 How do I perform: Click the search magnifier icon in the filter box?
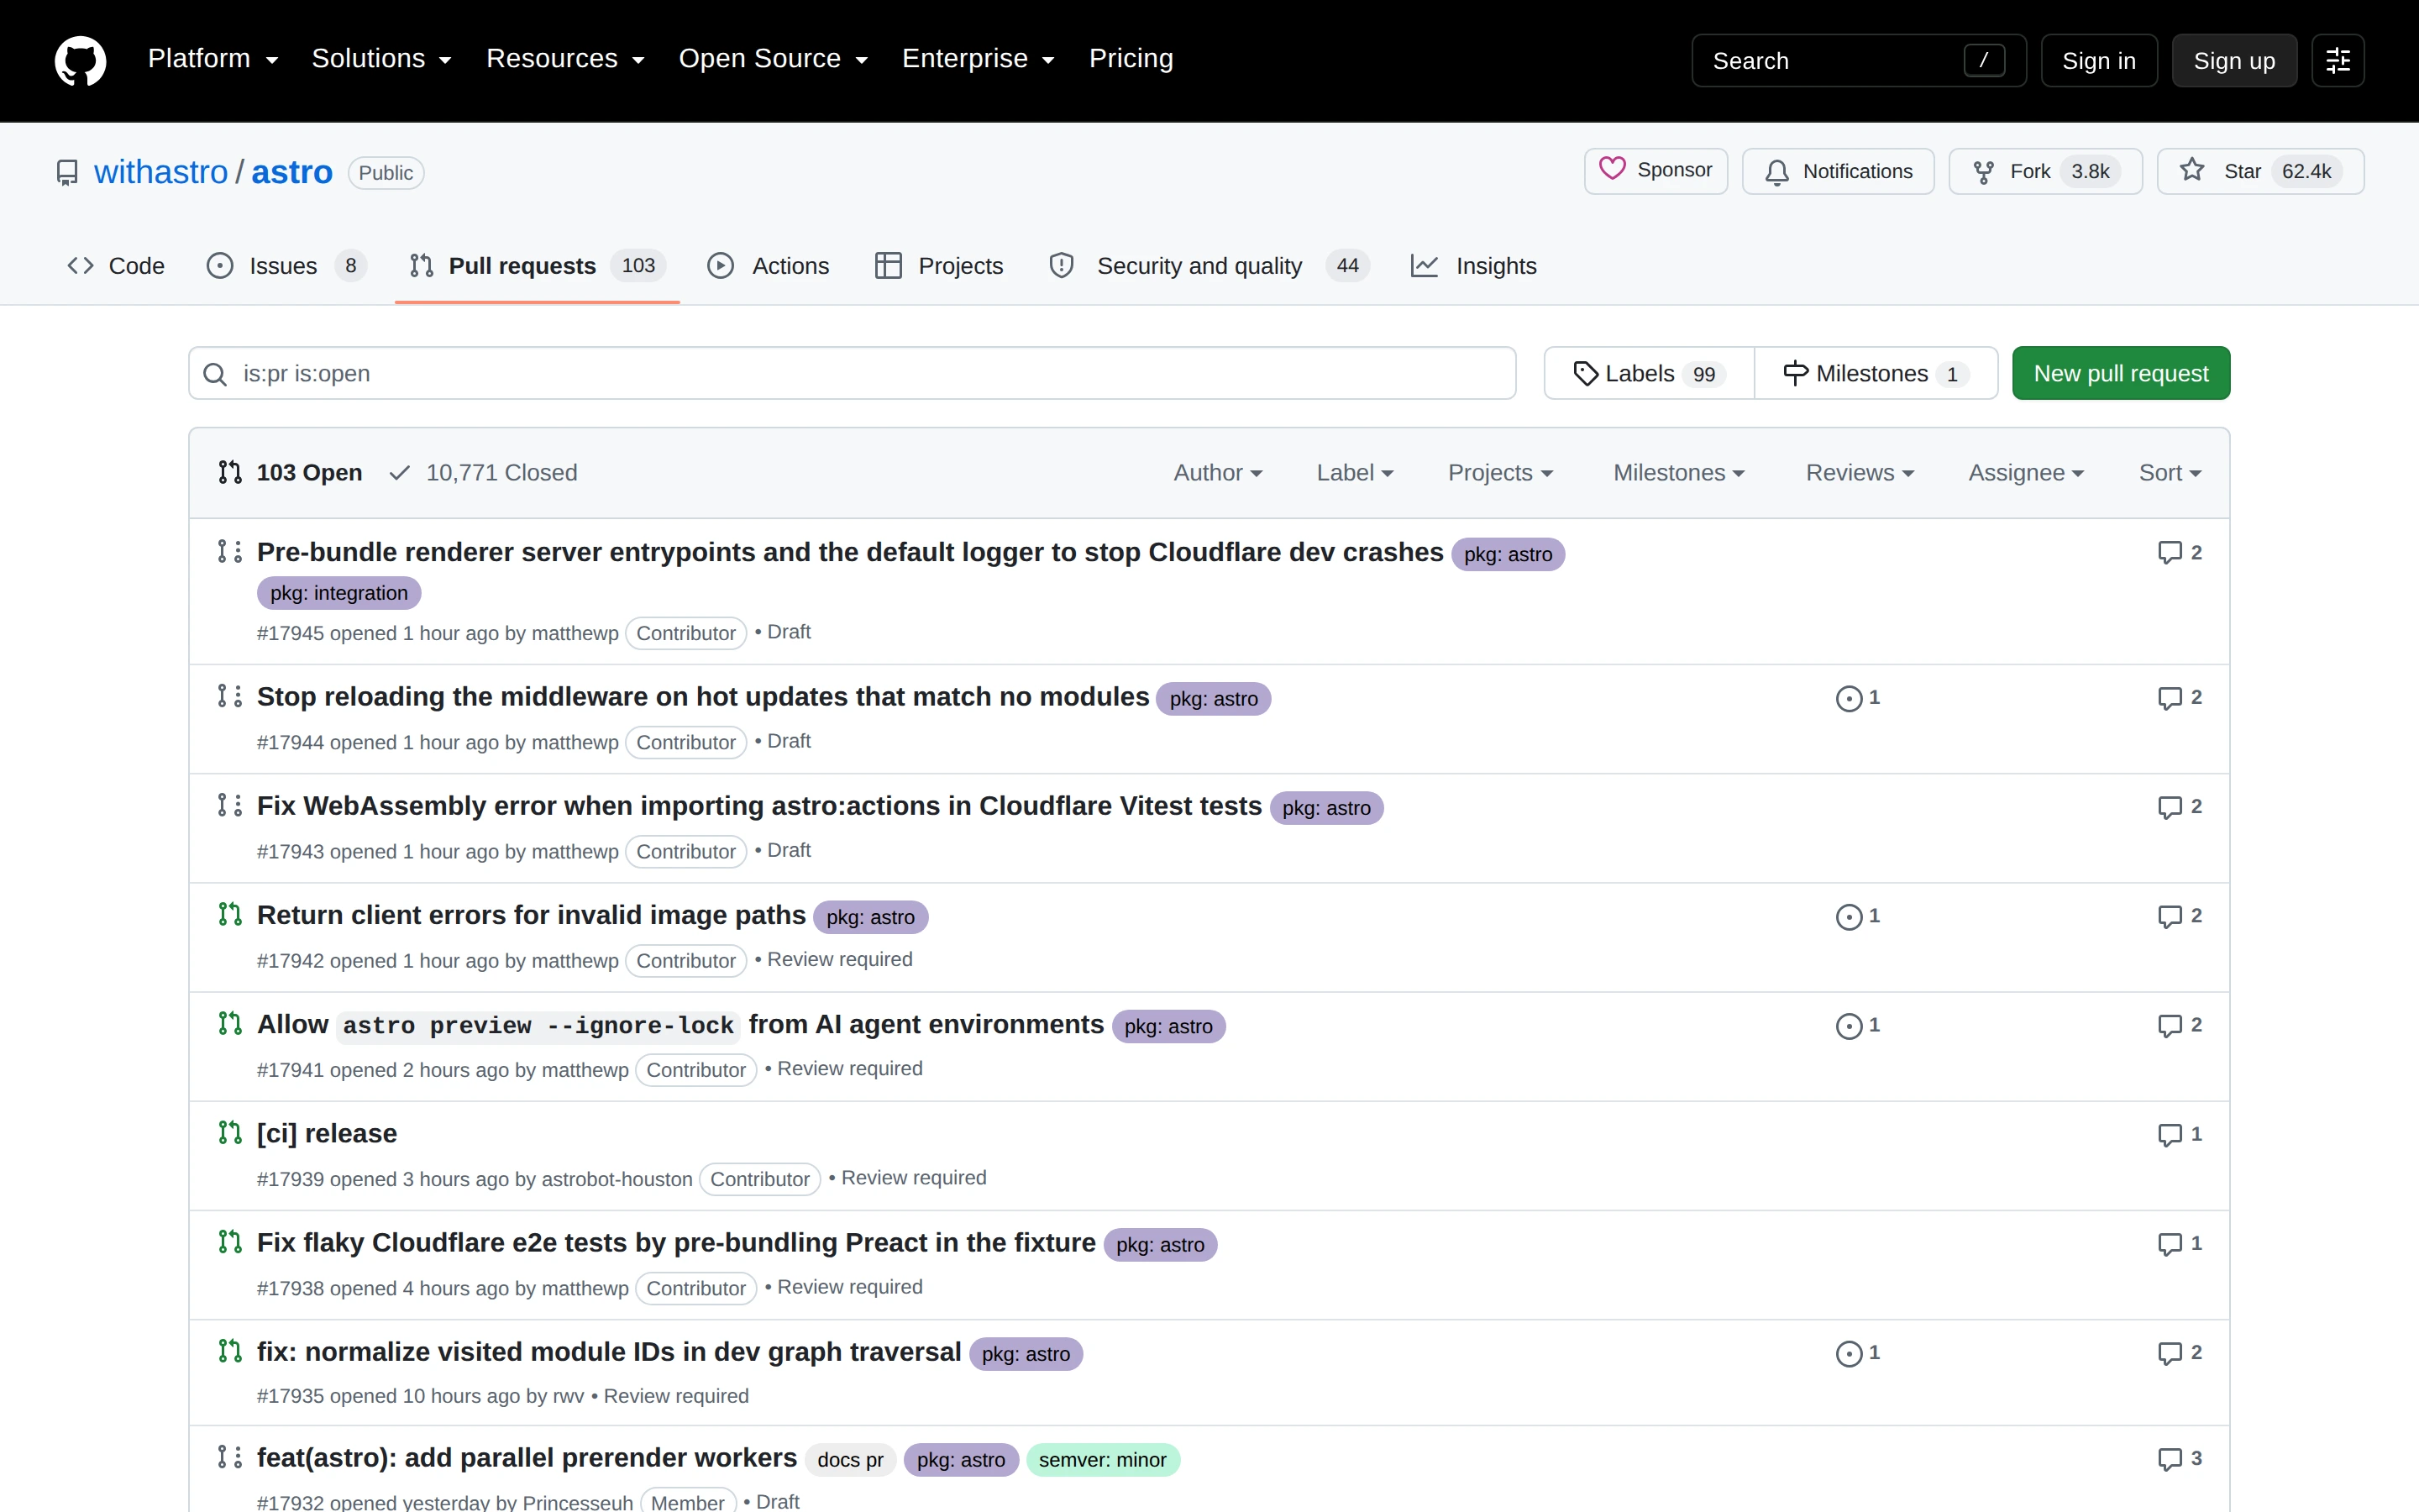coord(215,374)
